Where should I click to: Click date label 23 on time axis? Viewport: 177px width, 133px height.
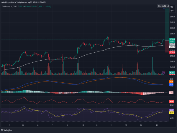[x=141, y=125]
